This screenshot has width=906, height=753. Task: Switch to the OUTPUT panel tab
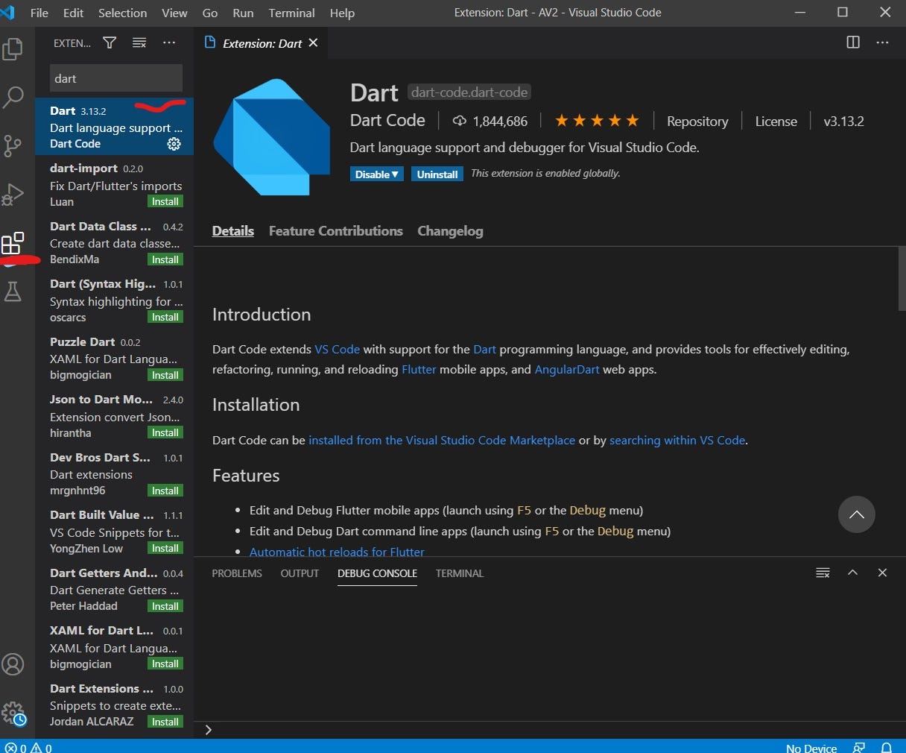[x=300, y=573]
